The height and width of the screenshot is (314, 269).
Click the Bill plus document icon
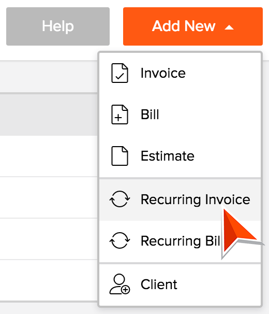(119, 115)
